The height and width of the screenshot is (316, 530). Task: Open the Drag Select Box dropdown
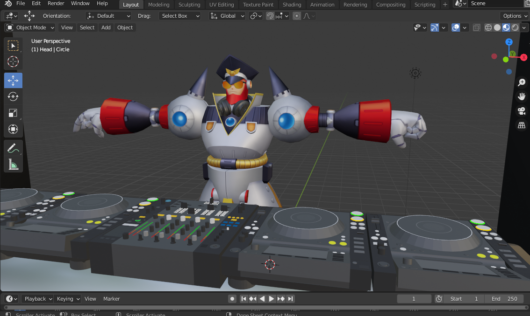[x=179, y=16]
